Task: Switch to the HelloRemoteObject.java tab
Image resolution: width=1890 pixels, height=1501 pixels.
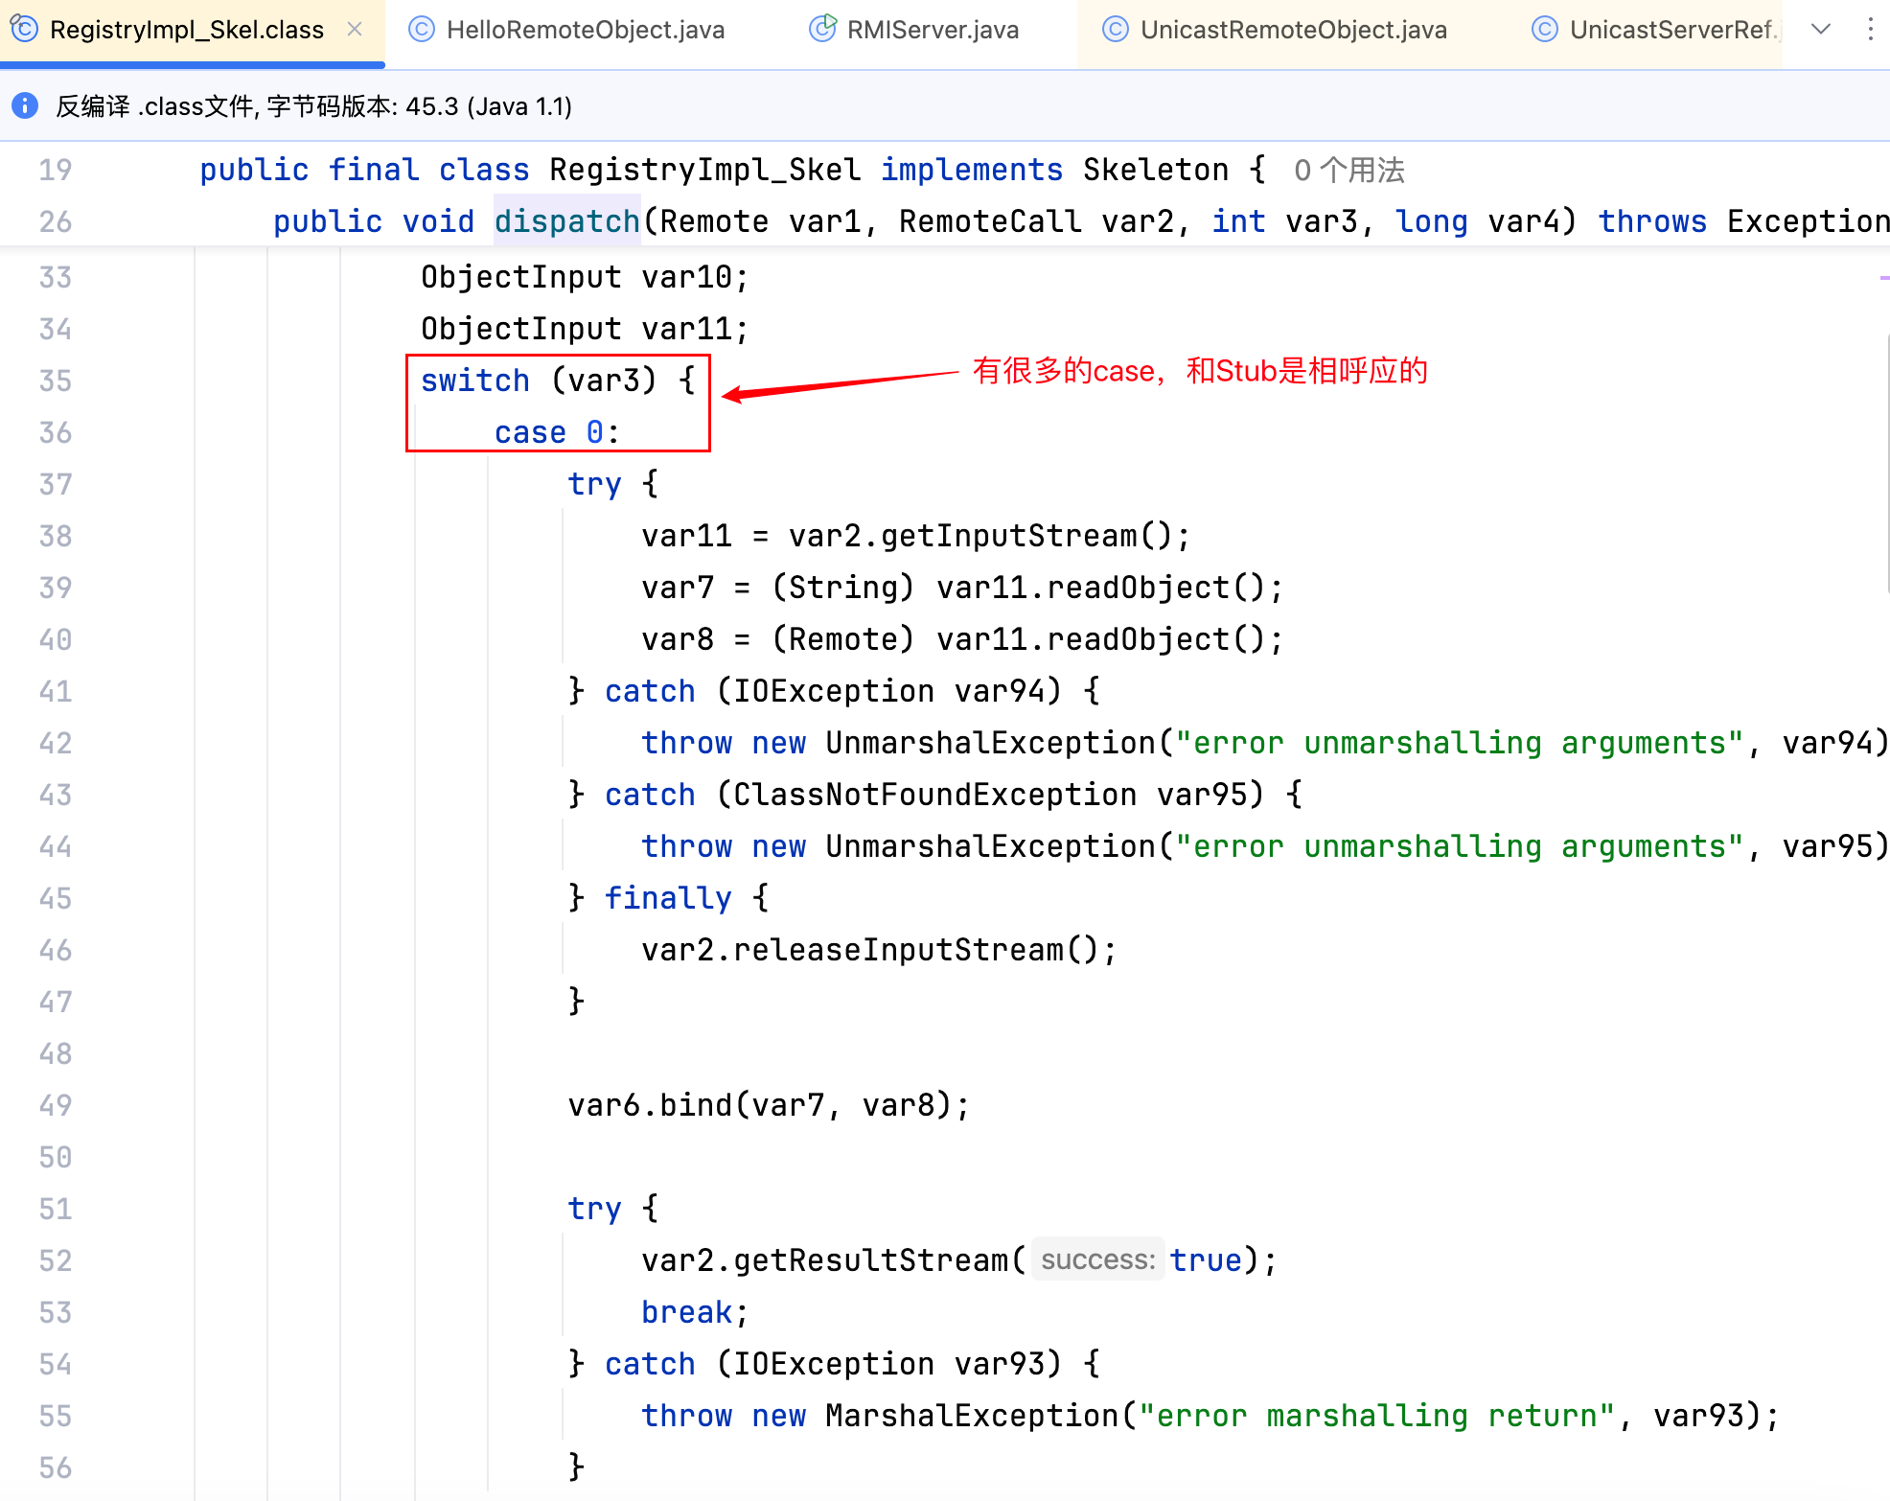Action: 585,30
